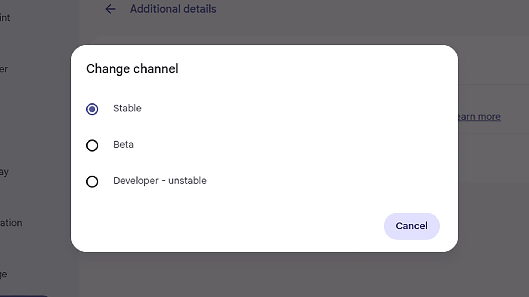Click the Change channel dialog title
529x297 pixels.
pos(132,69)
